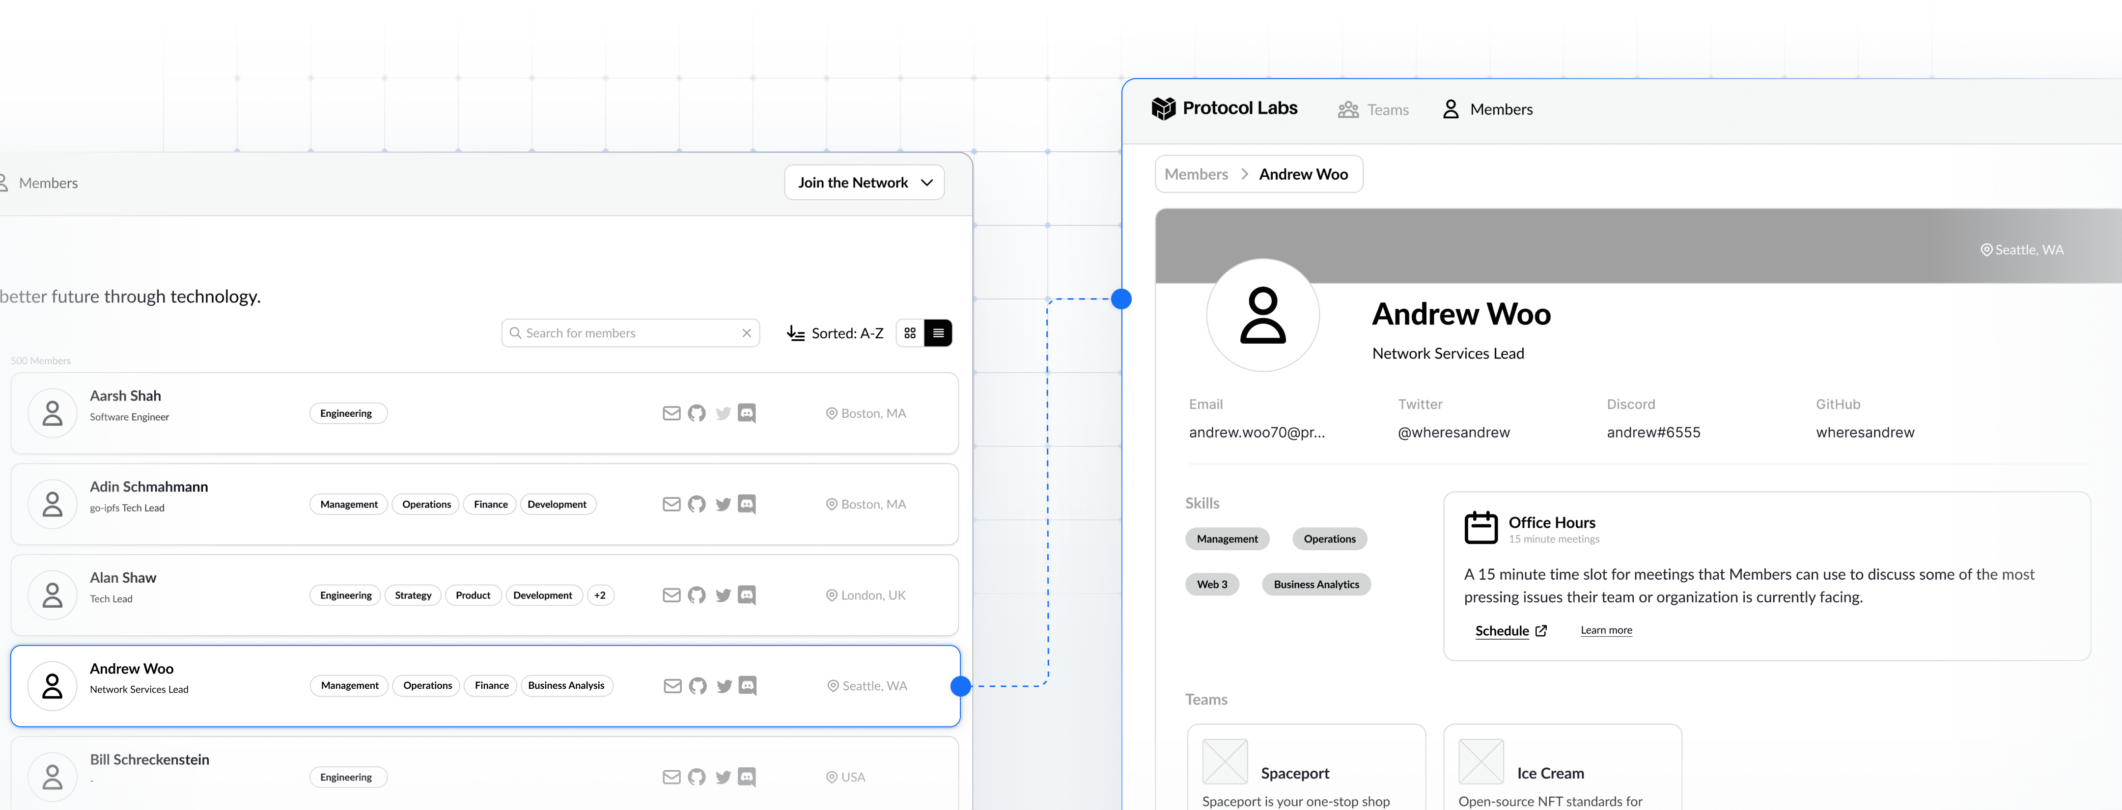The image size is (2122, 810).
Task: Open the Teams navigation tab
Action: [1373, 109]
